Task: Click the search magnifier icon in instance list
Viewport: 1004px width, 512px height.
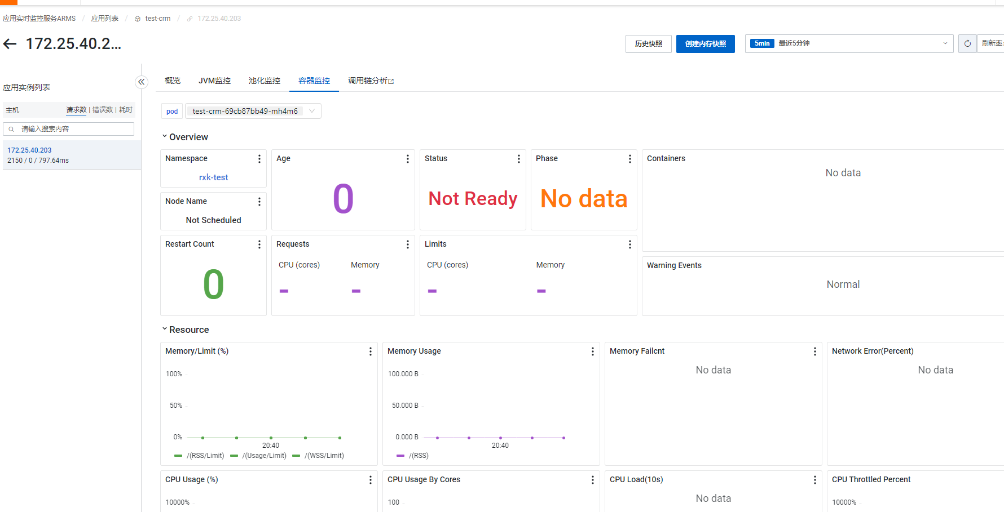Action: point(11,129)
